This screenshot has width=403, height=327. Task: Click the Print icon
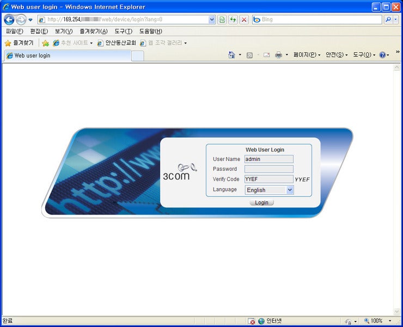279,55
